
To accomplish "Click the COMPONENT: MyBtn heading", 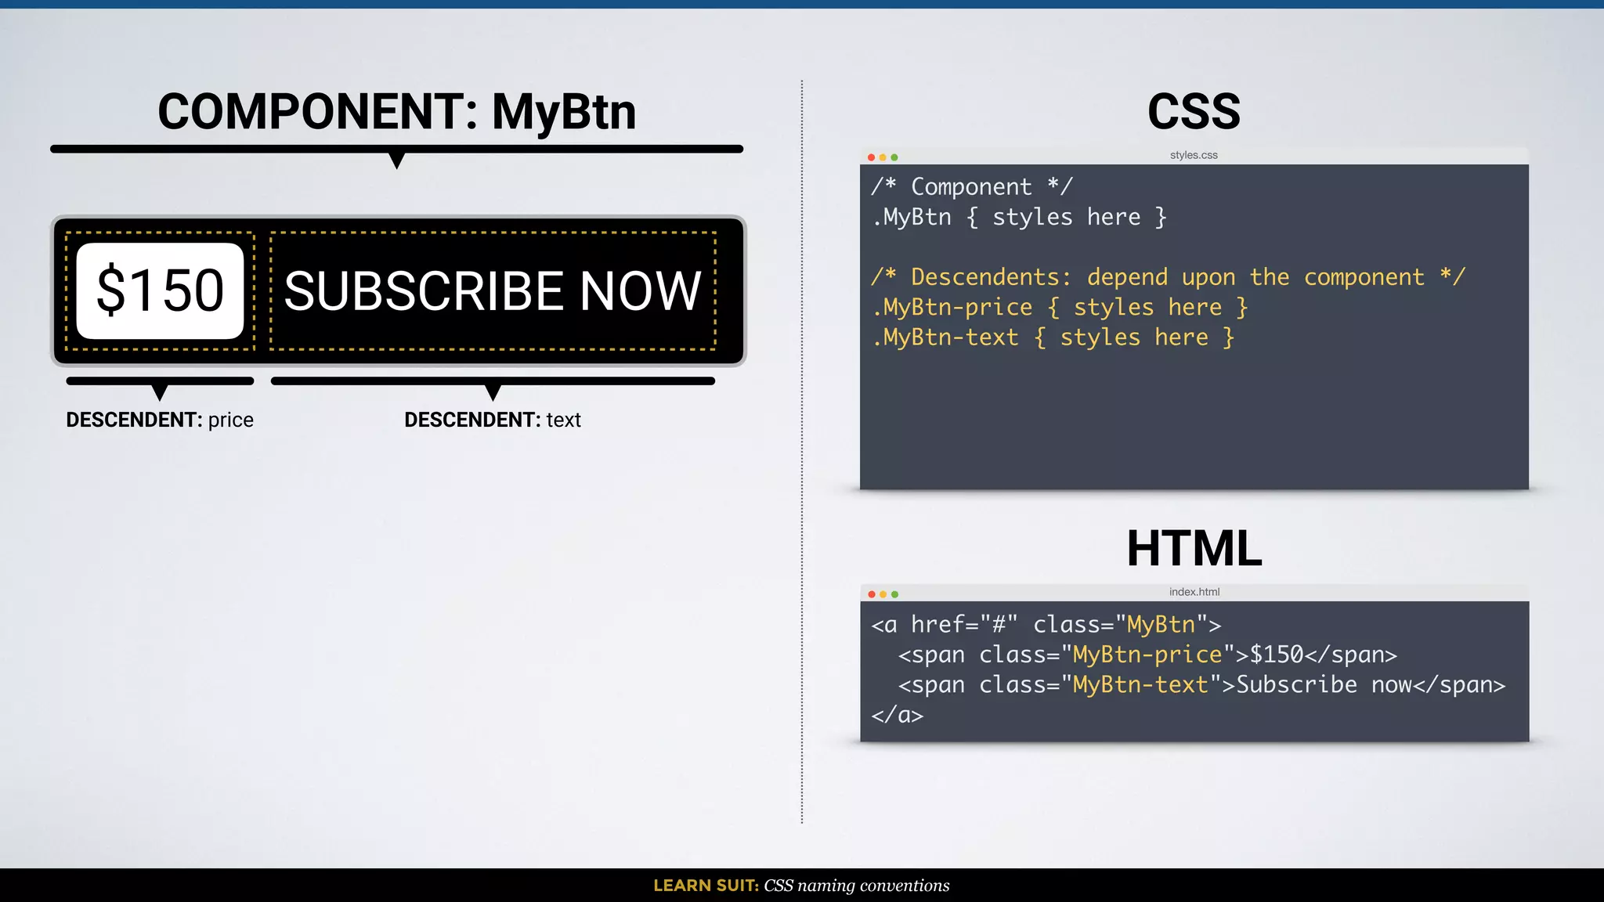I will click(397, 111).
